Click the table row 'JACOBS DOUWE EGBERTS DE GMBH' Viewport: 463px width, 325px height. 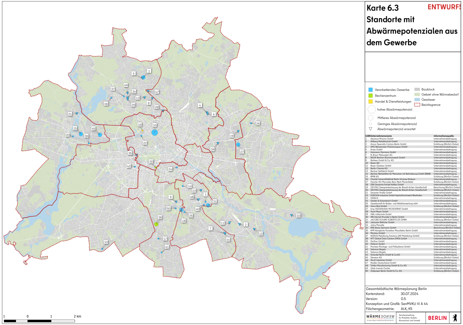tap(413, 220)
